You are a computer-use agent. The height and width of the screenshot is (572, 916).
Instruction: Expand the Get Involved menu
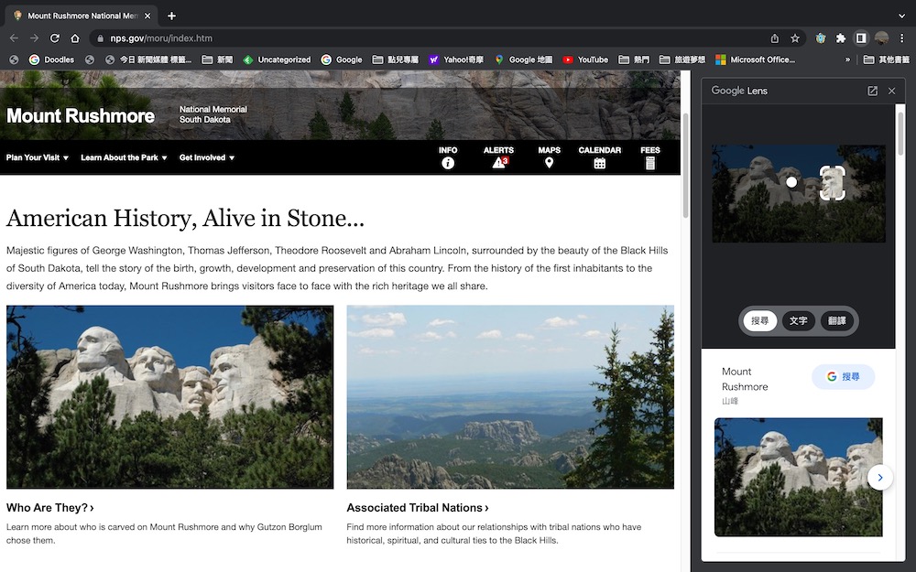pyautogui.click(x=207, y=157)
